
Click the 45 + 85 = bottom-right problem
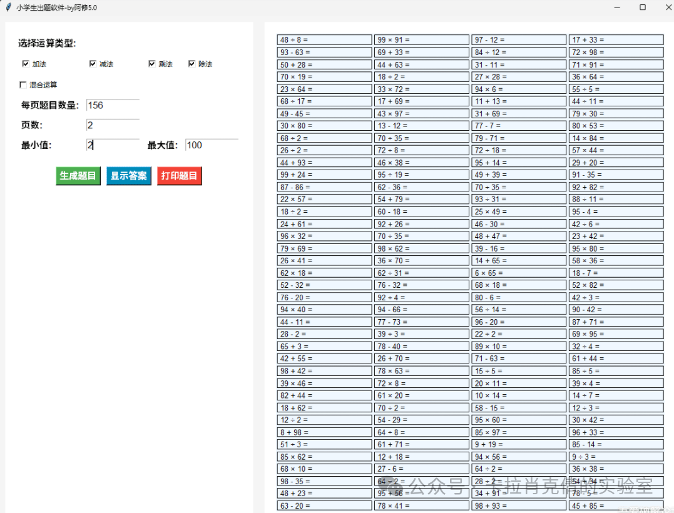coord(616,505)
